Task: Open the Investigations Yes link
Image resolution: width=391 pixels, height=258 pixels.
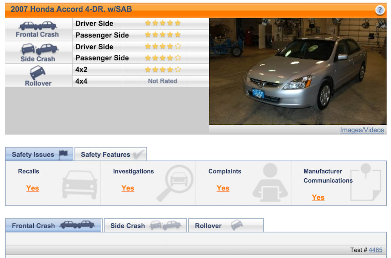Action: (128, 188)
